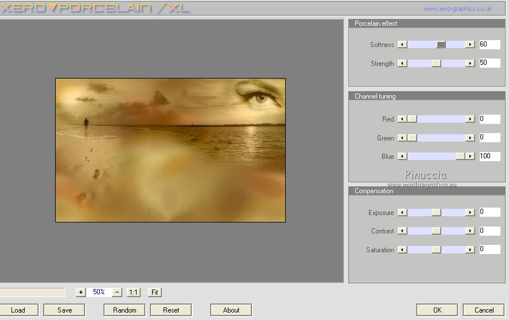Edit the Strength value field showing 50
This screenshot has width=509, height=320.
click(489, 63)
